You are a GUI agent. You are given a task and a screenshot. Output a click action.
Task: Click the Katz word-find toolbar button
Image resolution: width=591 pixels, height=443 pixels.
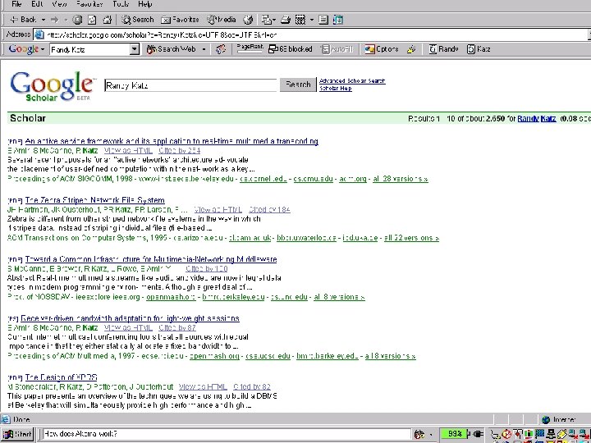[479, 49]
